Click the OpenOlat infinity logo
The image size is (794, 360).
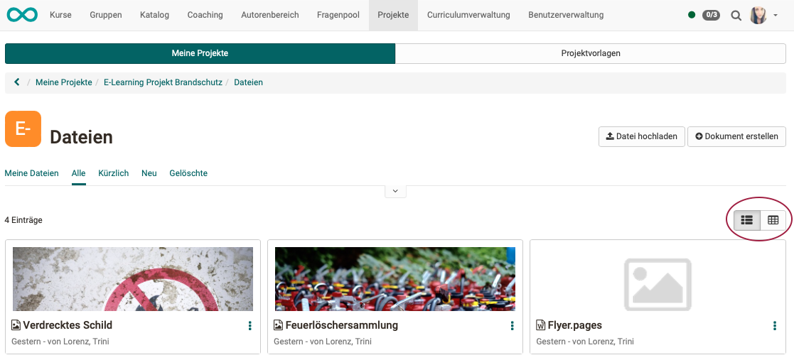[22, 15]
